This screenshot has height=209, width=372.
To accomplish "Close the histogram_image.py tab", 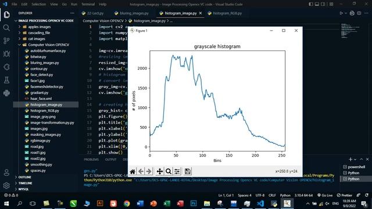I will pos(201,13).
